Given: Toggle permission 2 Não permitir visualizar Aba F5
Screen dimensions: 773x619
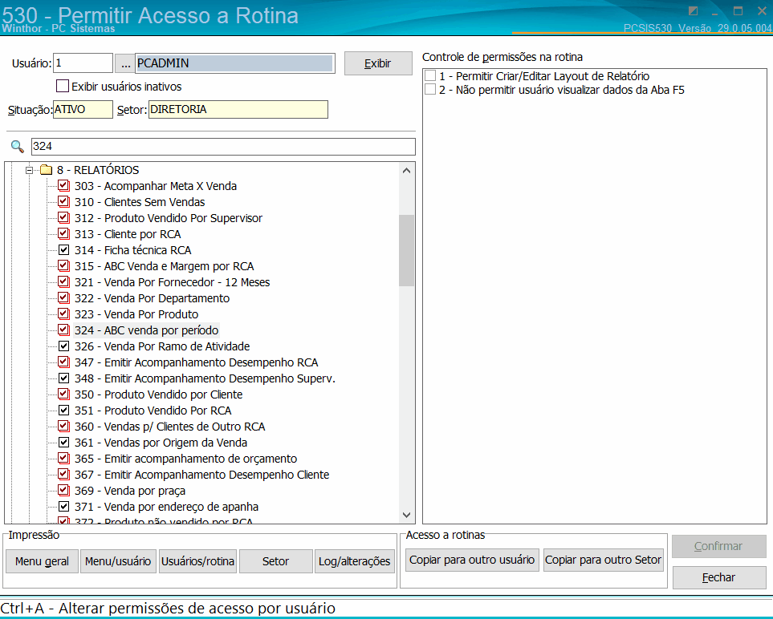Looking at the screenshot, I should [430, 90].
